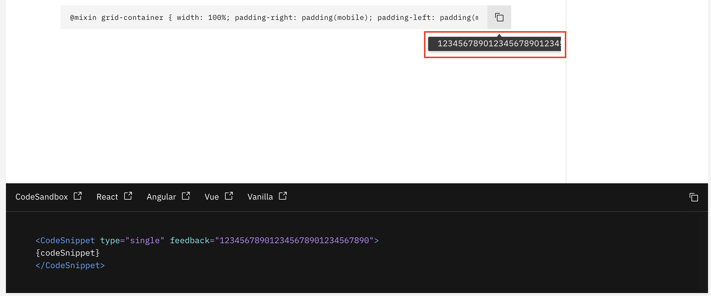Click inside the grid-container mixin code field
Image resolution: width=711 pixels, height=296 pixels.
(x=267, y=17)
